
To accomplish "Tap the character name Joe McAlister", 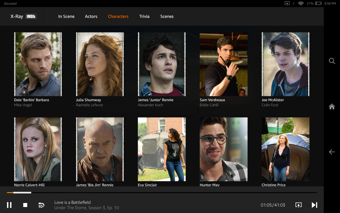I will click(x=273, y=100).
